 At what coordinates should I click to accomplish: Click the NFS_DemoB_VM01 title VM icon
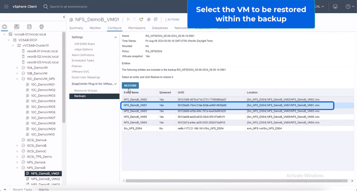71,20
